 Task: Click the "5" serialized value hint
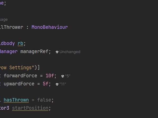pos(68,76)
